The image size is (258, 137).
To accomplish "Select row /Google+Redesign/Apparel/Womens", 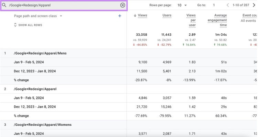I will 43,125.
